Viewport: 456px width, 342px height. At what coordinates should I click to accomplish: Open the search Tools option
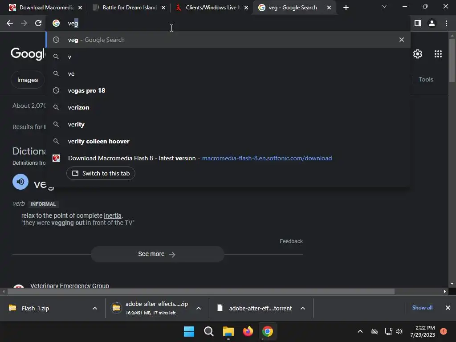(x=426, y=79)
